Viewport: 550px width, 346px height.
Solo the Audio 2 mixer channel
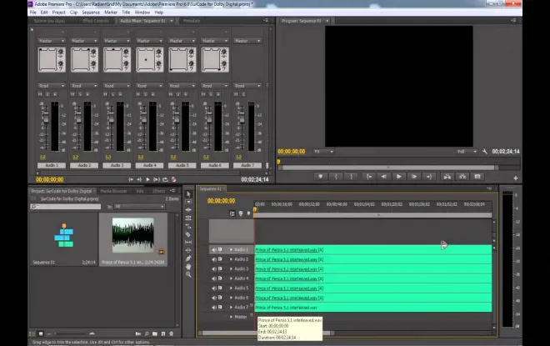tap(80, 94)
